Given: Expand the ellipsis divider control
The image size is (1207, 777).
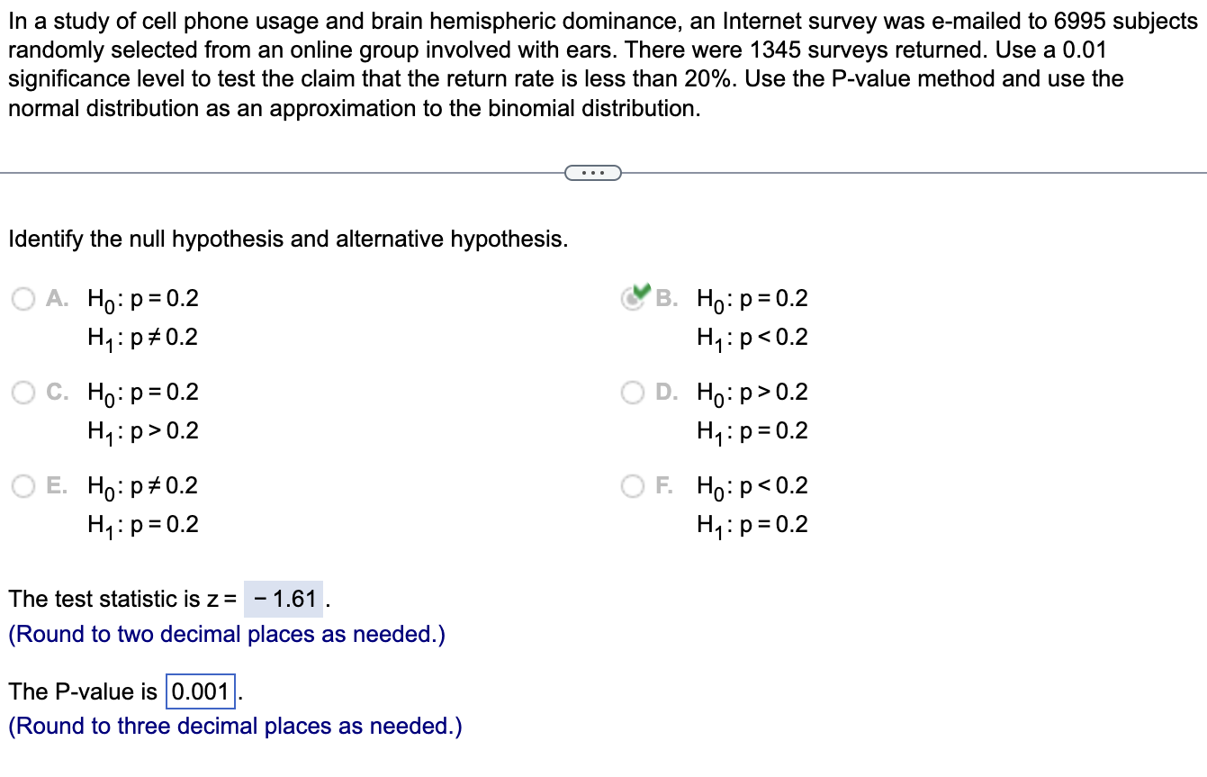Looking at the screenshot, I should (592, 171).
